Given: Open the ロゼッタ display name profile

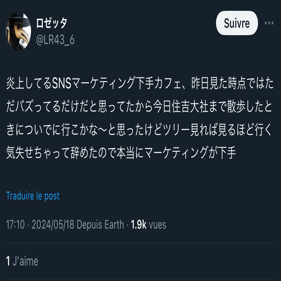Looking at the screenshot, I should tap(52, 23).
